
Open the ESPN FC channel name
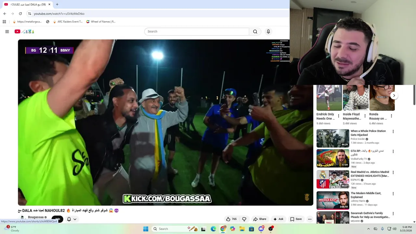(355, 180)
